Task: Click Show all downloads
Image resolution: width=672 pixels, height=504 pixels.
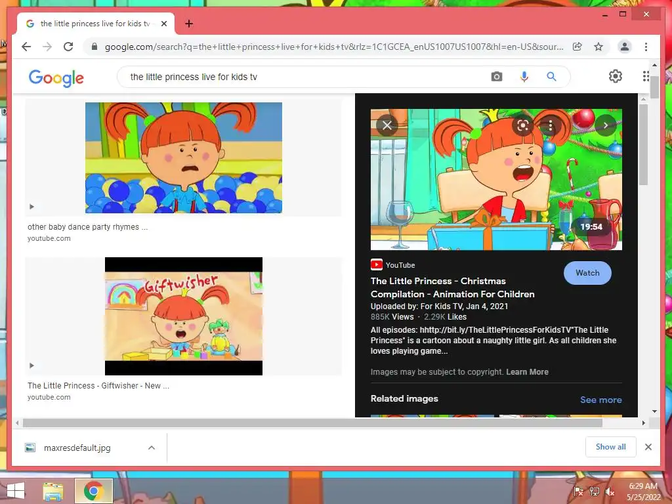Action: (611, 446)
